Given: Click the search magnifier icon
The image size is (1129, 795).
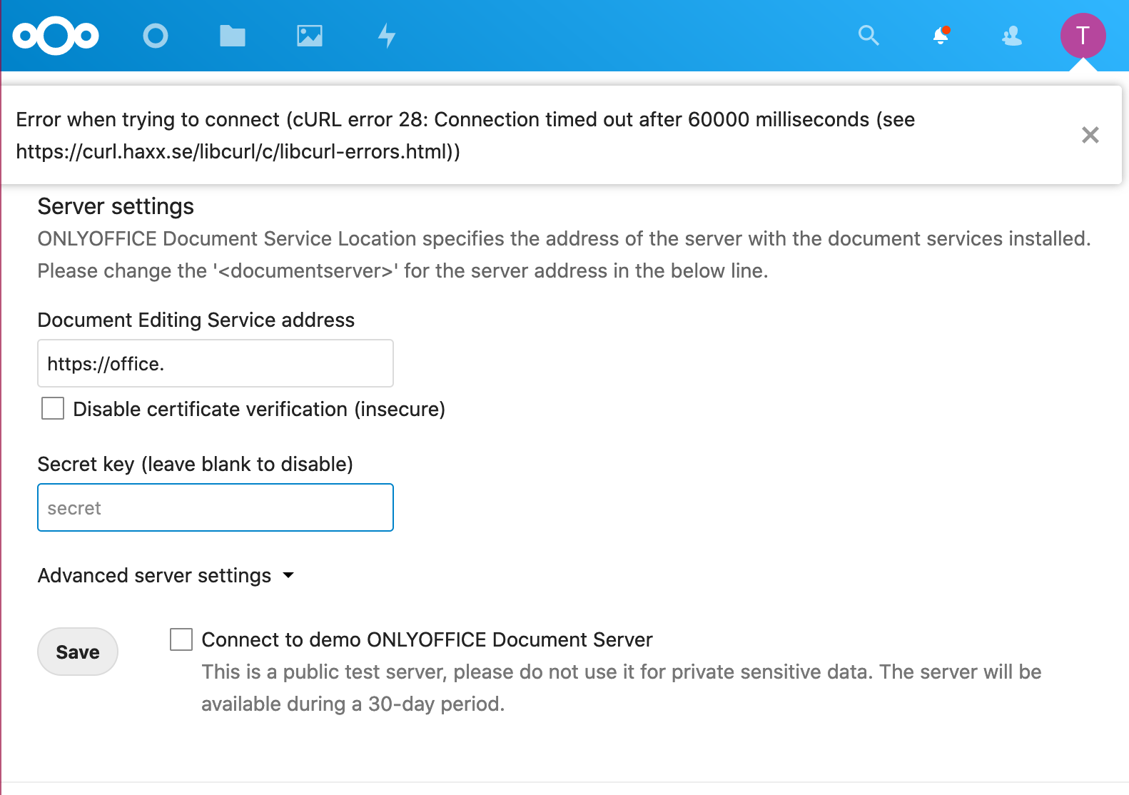Looking at the screenshot, I should click(869, 35).
